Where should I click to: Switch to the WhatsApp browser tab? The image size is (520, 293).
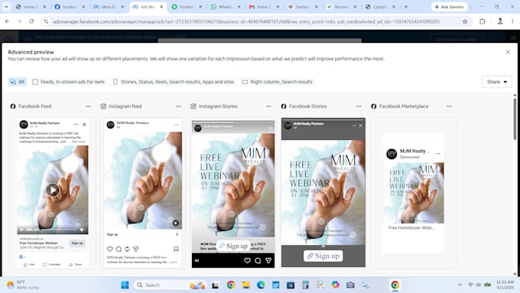pos(226,7)
